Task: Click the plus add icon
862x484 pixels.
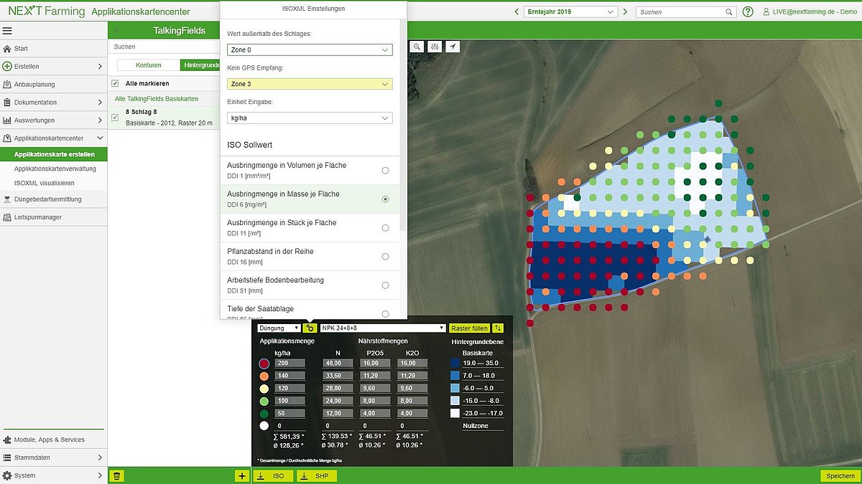Action: [241, 475]
